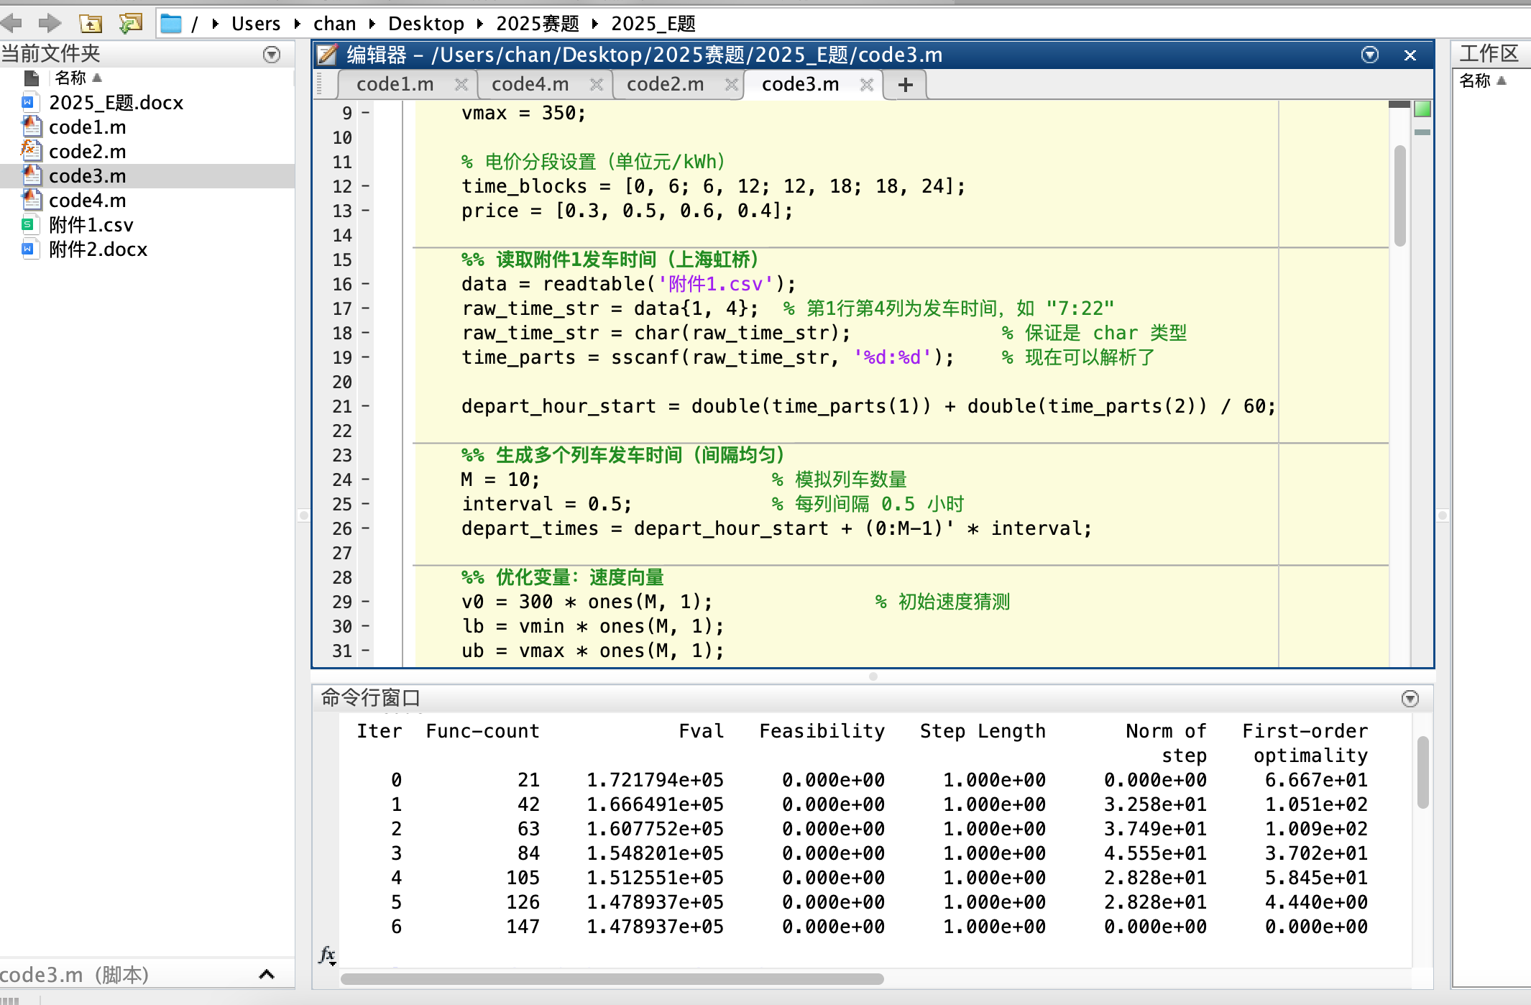The image size is (1531, 1005).
Task: Click command window vertical scrollbar
Action: pos(1423,772)
